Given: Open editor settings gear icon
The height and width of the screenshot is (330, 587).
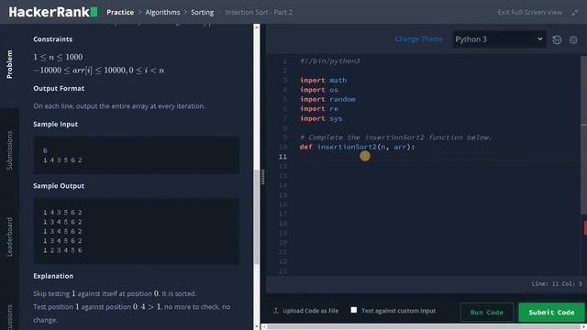Looking at the screenshot, I should click(573, 39).
